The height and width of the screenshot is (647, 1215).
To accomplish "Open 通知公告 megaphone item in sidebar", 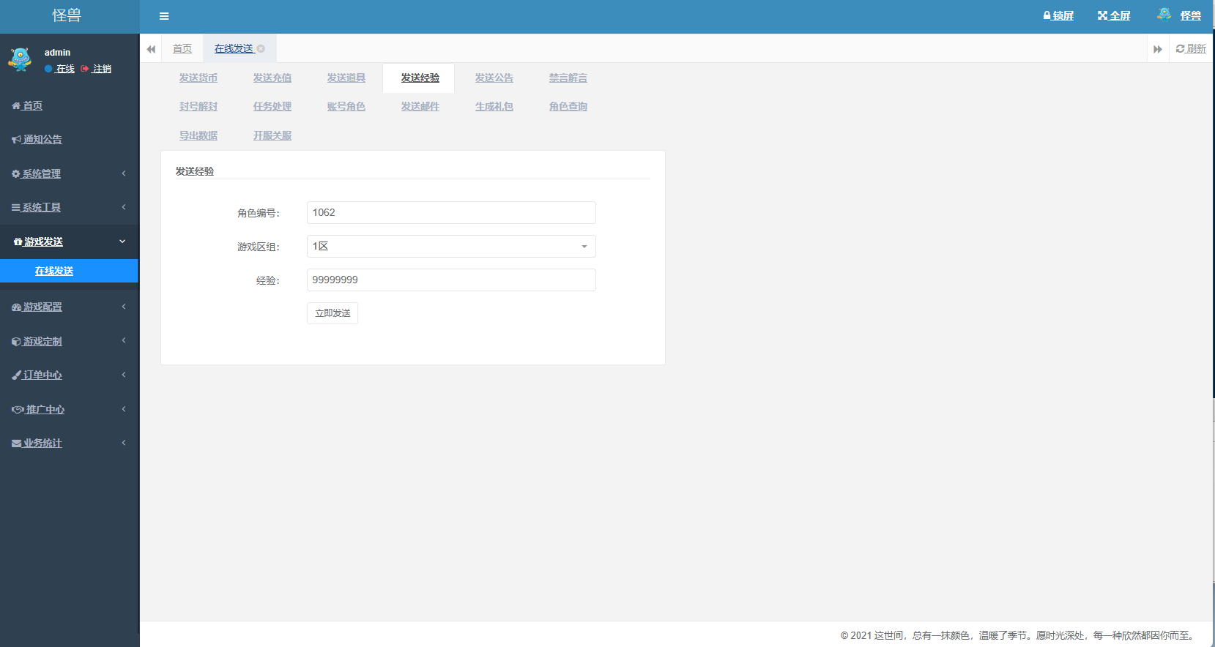I will [37, 140].
